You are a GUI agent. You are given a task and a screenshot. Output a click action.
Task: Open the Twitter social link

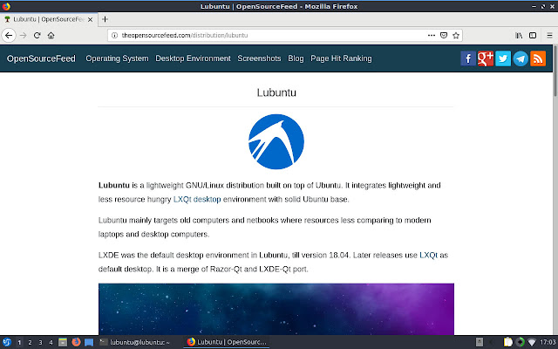point(503,58)
